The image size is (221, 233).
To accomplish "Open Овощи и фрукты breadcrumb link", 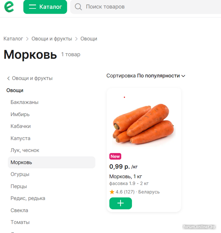I will pyautogui.click(x=51, y=39).
